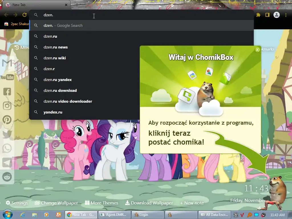Open More Themes

pos(102,203)
